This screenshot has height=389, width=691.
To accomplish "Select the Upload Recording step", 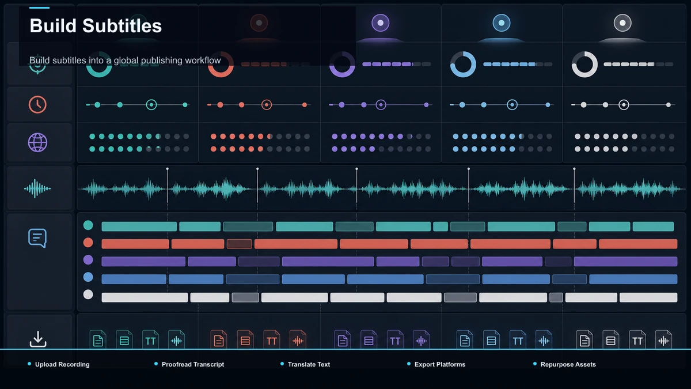I will click(x=62, y=364).
